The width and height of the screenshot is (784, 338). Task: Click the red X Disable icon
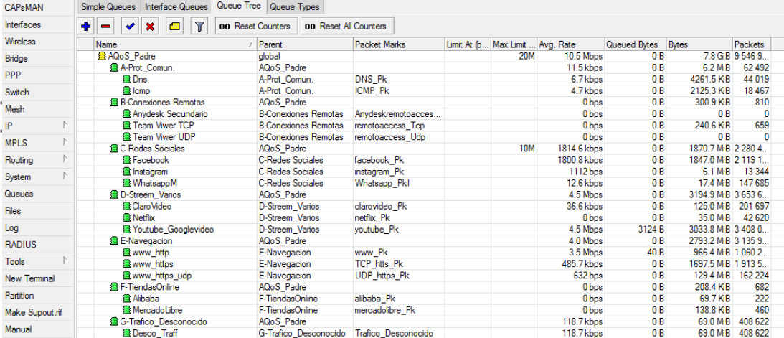click(x=149, y=26)
